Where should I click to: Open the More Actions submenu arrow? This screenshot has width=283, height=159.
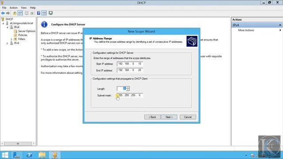pyautogui.click(x=280, y=30)
